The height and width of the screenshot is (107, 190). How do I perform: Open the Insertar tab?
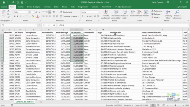pos(21,7)
